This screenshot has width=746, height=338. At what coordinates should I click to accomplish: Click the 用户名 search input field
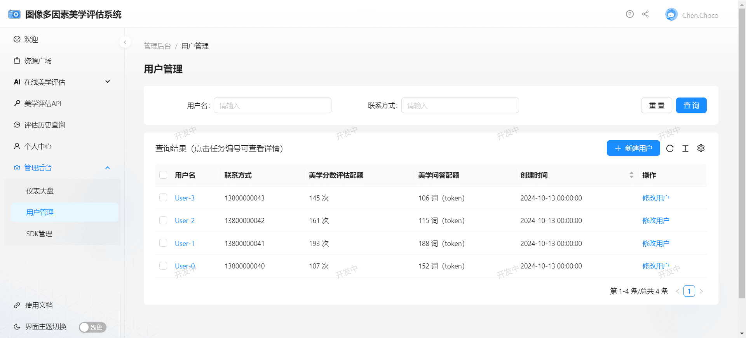point(272,106)
